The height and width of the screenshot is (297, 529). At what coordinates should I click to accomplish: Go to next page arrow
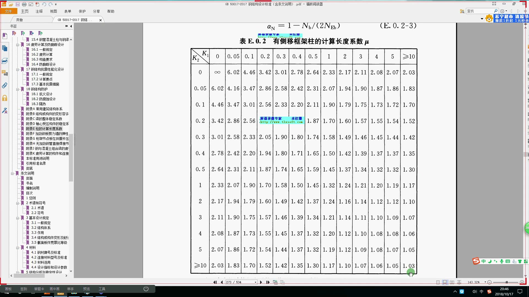click(261, 282)
